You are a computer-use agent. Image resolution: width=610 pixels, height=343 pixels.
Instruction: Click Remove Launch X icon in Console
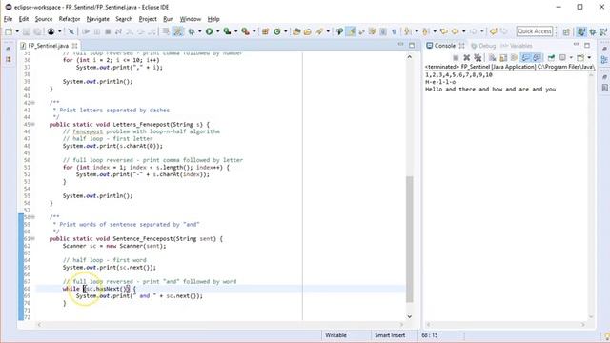coord(467,57)
